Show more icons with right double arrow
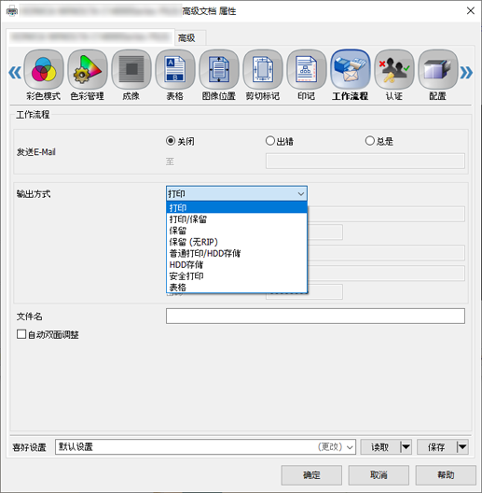This screenshot has width=482, height=493. point(466,72)
